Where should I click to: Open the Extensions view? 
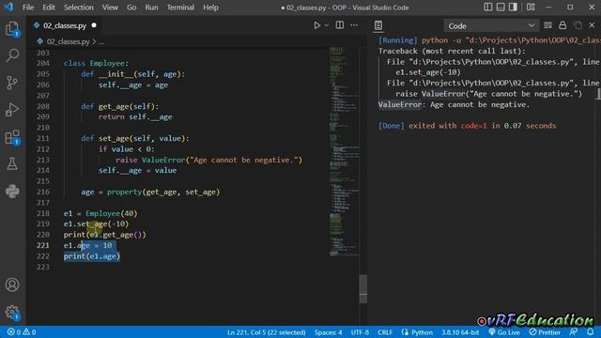pyautogui.click(x=12, y=137)
